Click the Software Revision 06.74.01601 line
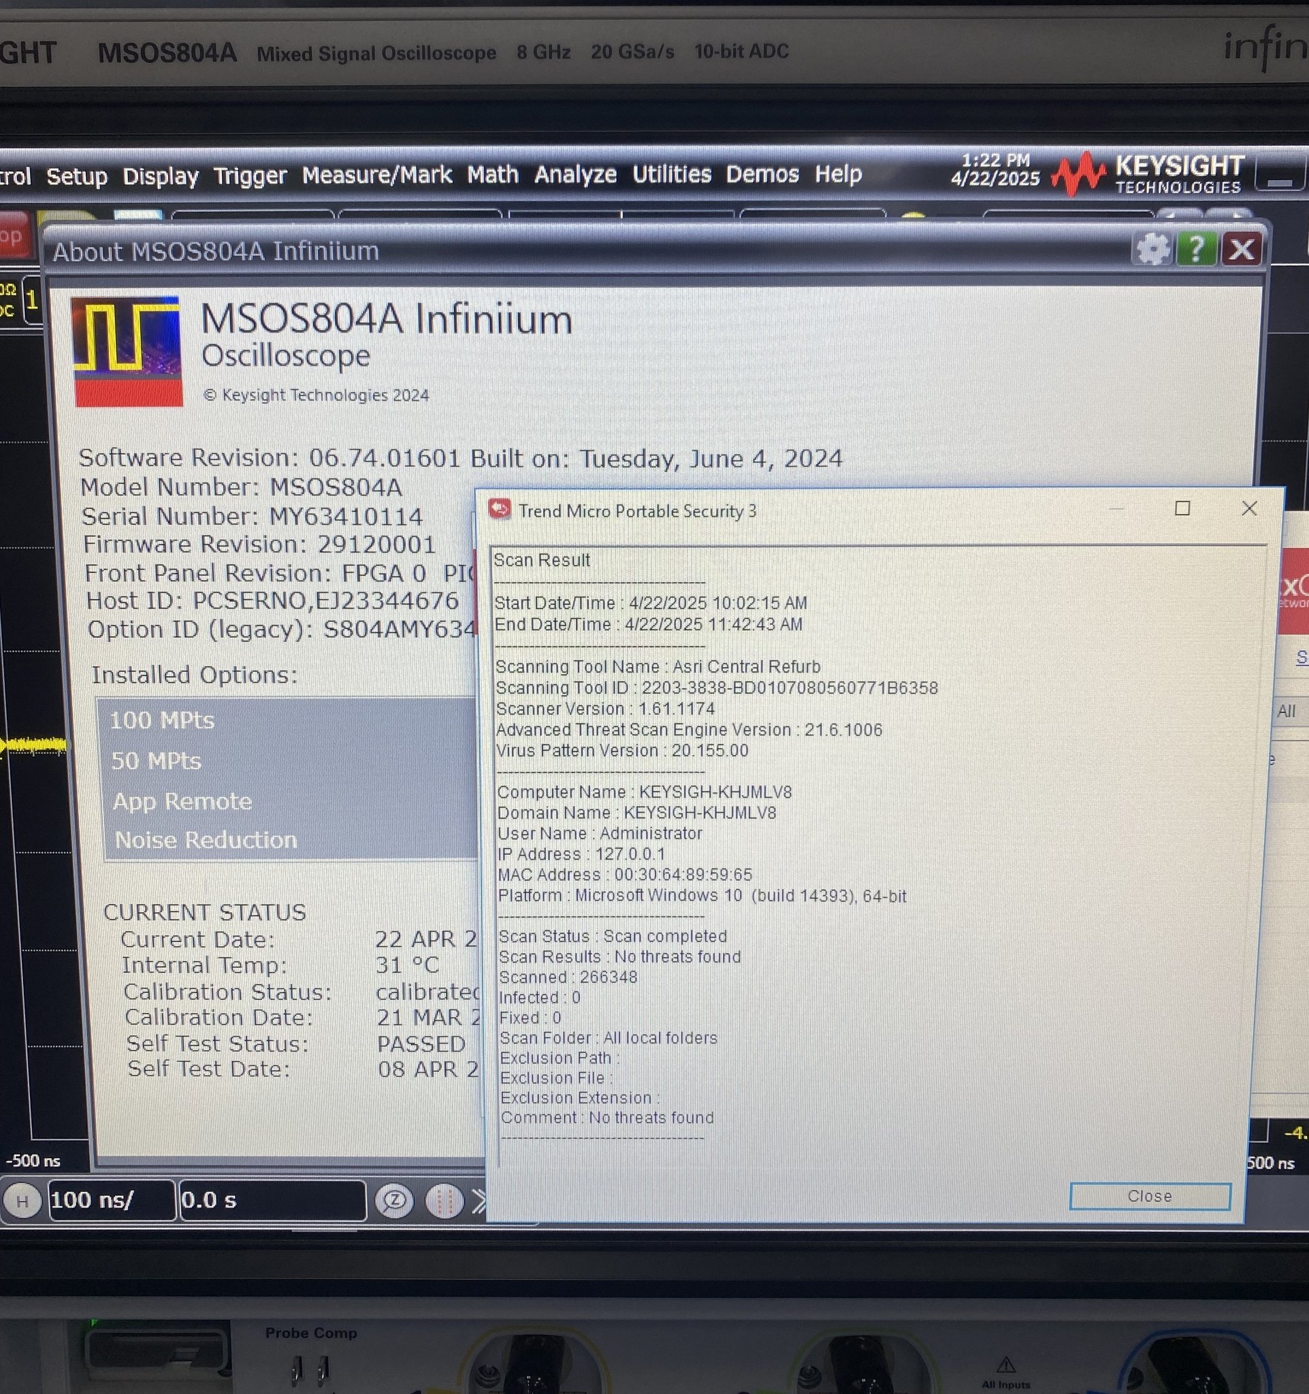 461,458
